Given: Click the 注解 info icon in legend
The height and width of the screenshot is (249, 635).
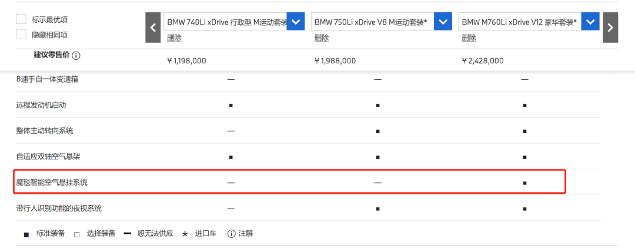Looking at the screenshot, I should pos(232,234).
